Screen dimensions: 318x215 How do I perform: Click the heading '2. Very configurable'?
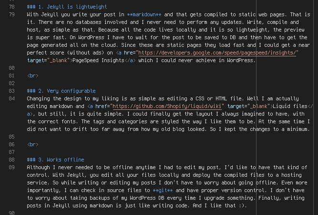tap(61, 91)
